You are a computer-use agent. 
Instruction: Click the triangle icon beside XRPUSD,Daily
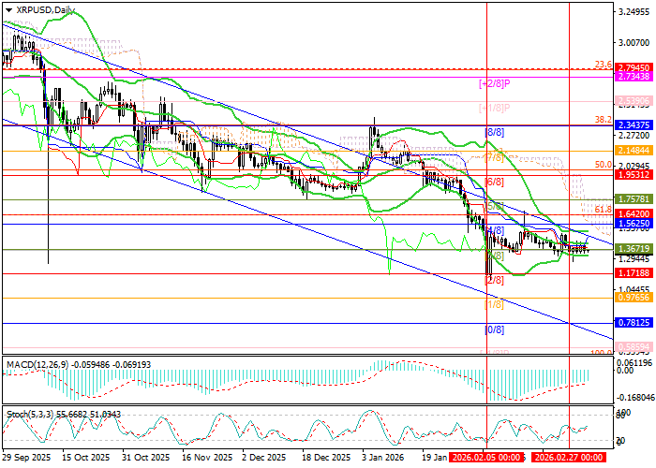pyautogui.click(x=6, y=9)
